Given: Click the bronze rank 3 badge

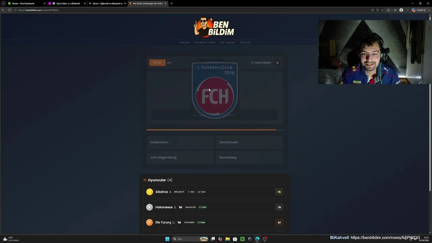Looking at the screenshot, I should [150, 222].
